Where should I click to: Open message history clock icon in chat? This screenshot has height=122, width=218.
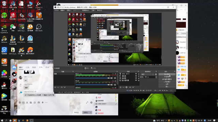[x=91, y=102]
